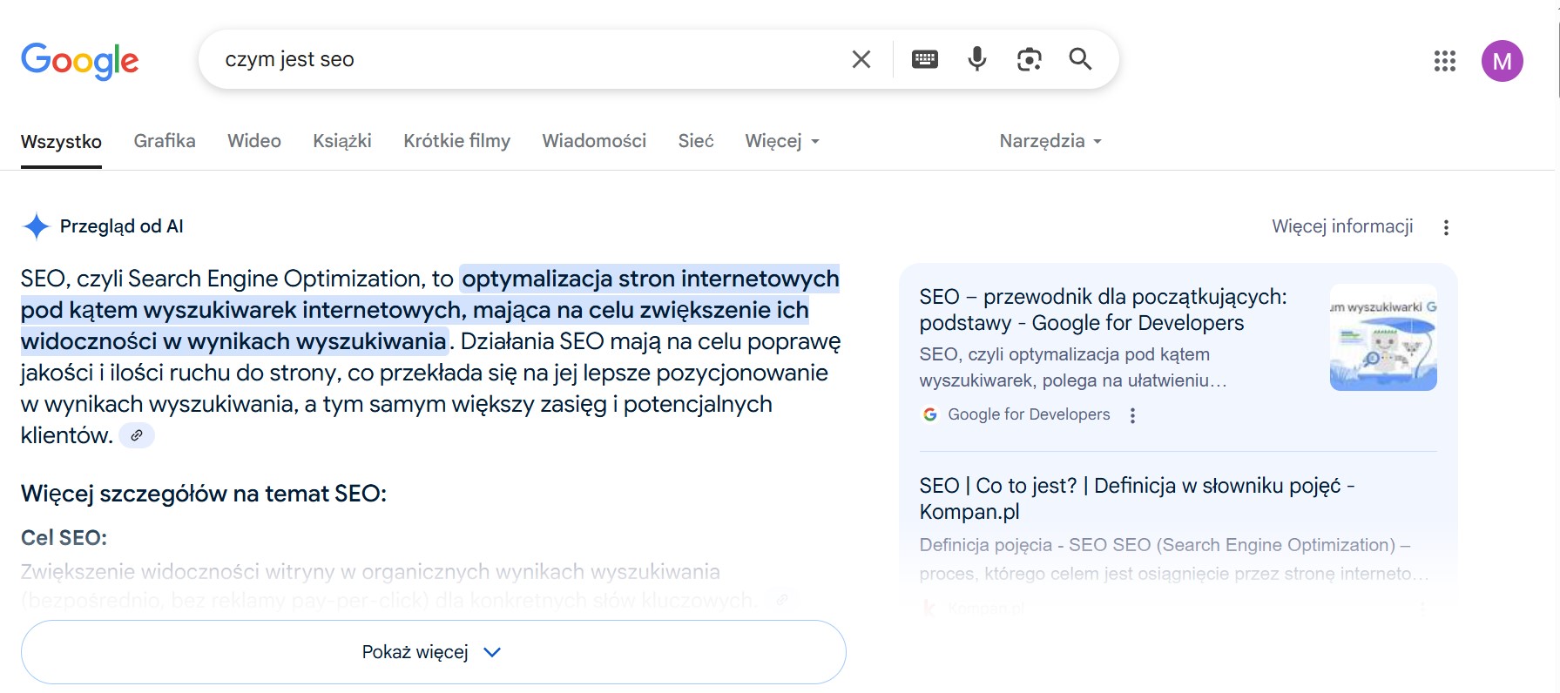Open the Narzędzia dropdown
The width and height of the screenshot is (1560, 693).
coord(1050,141)
